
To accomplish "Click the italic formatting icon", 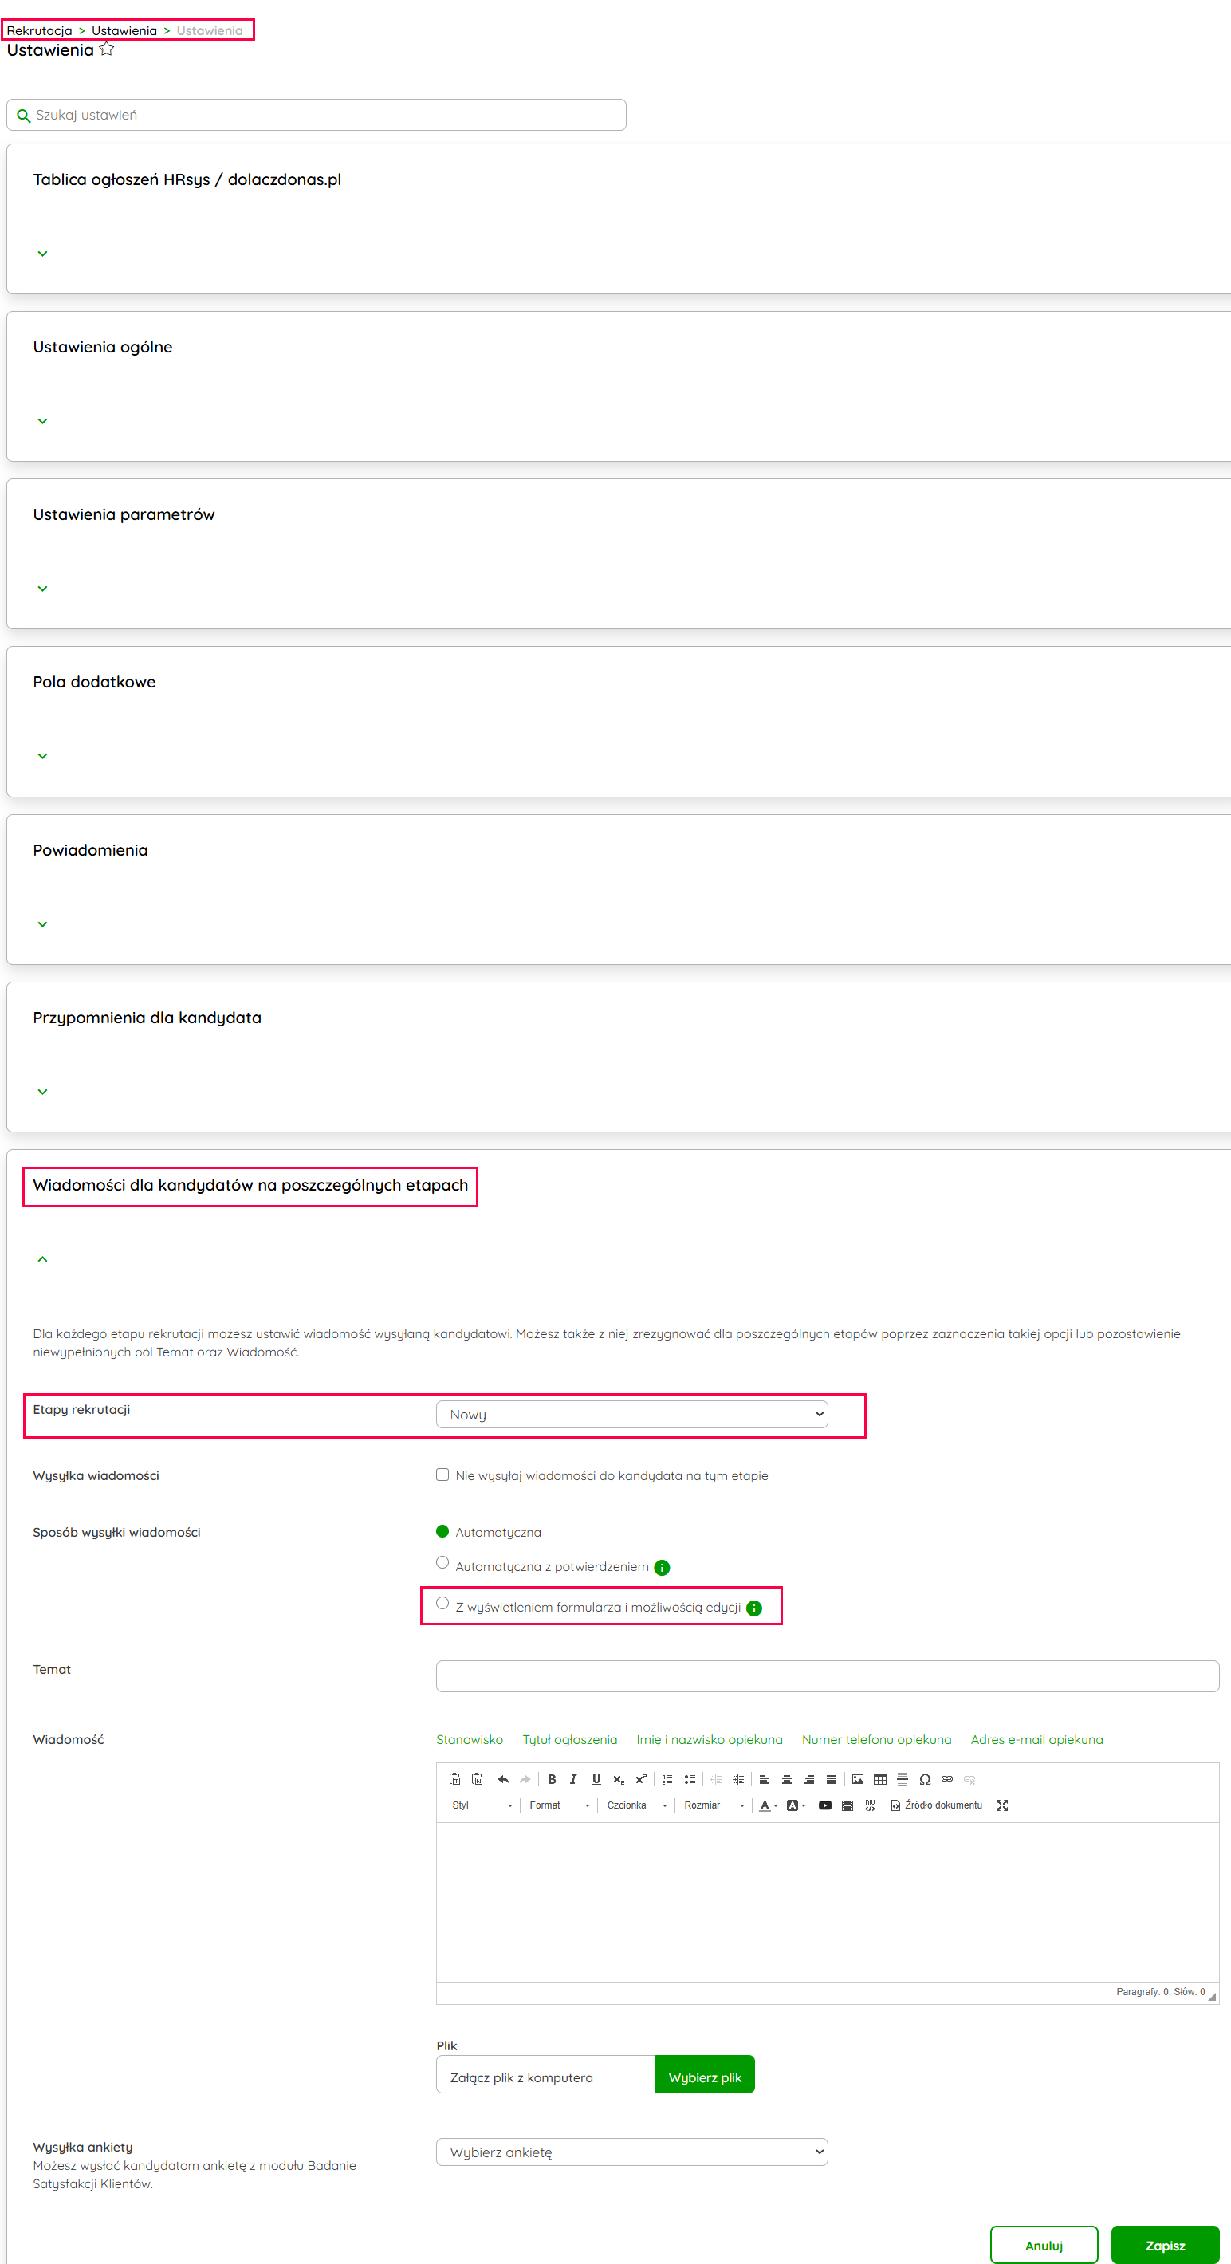I will pos(573,1779).
